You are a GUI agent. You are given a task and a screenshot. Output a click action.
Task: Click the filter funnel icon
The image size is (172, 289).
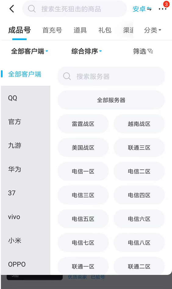(x=150, y=51)
